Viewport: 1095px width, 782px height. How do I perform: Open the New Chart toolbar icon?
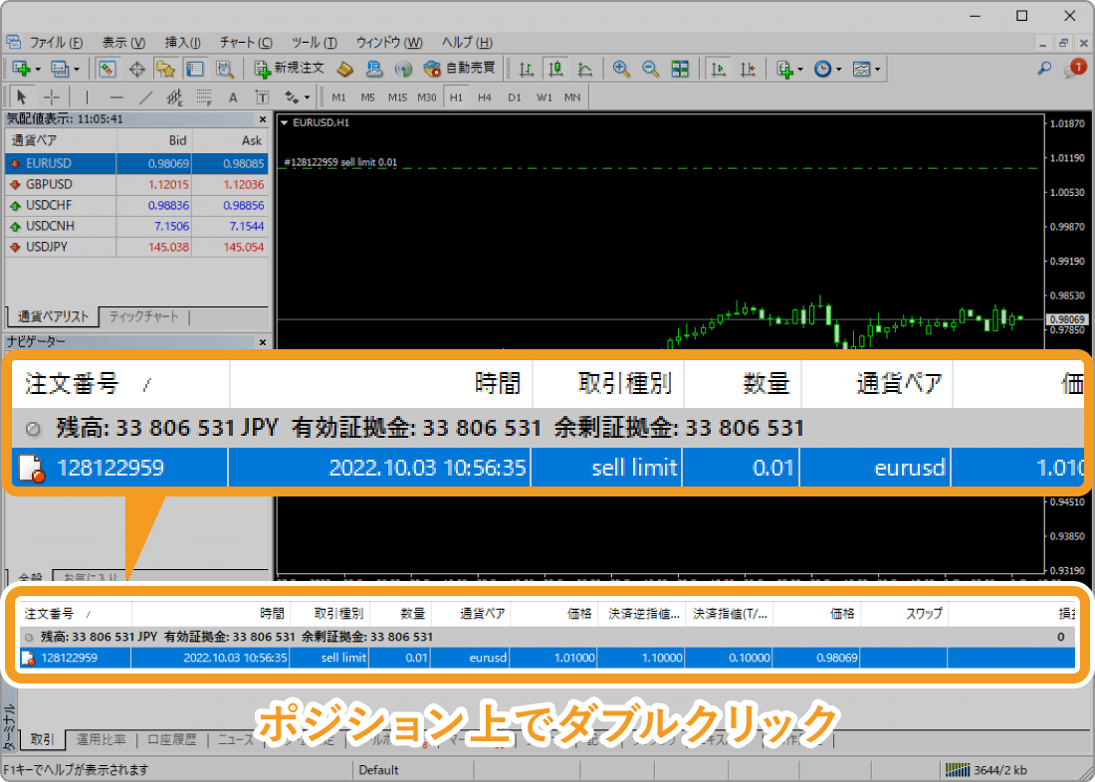(21, 69)
